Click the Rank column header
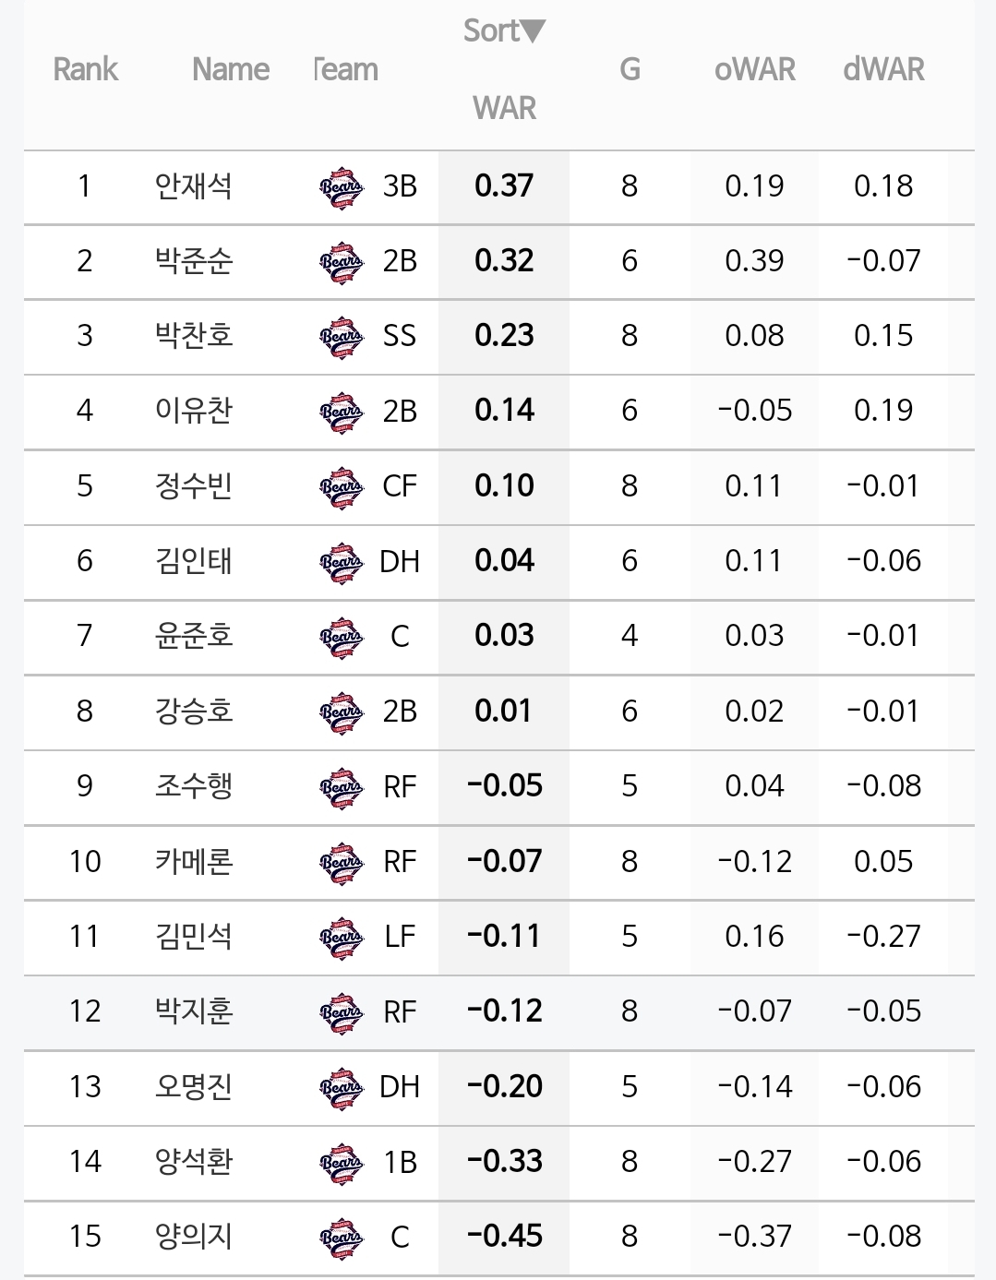 click(85, 69)
